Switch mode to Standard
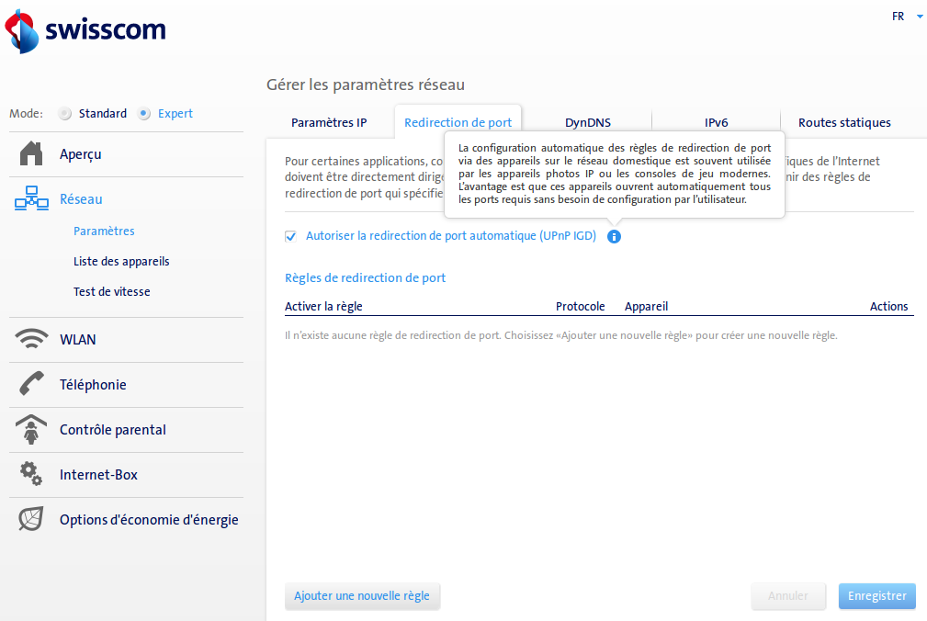Screen dimensions: 927x621 [x=65, y=113]
